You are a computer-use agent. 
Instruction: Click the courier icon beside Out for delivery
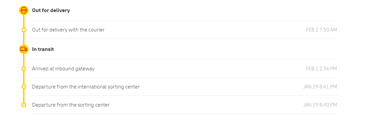[24, 10]
